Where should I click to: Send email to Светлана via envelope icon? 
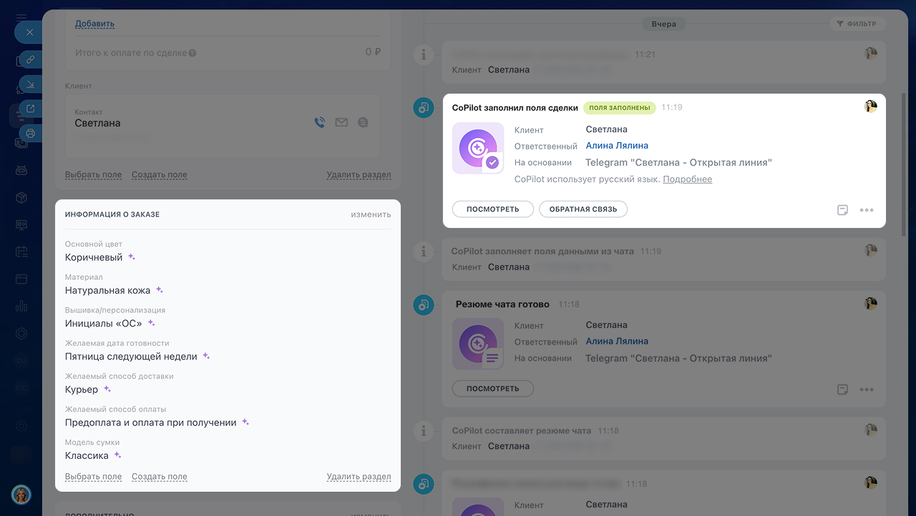(x=341, y=123)
